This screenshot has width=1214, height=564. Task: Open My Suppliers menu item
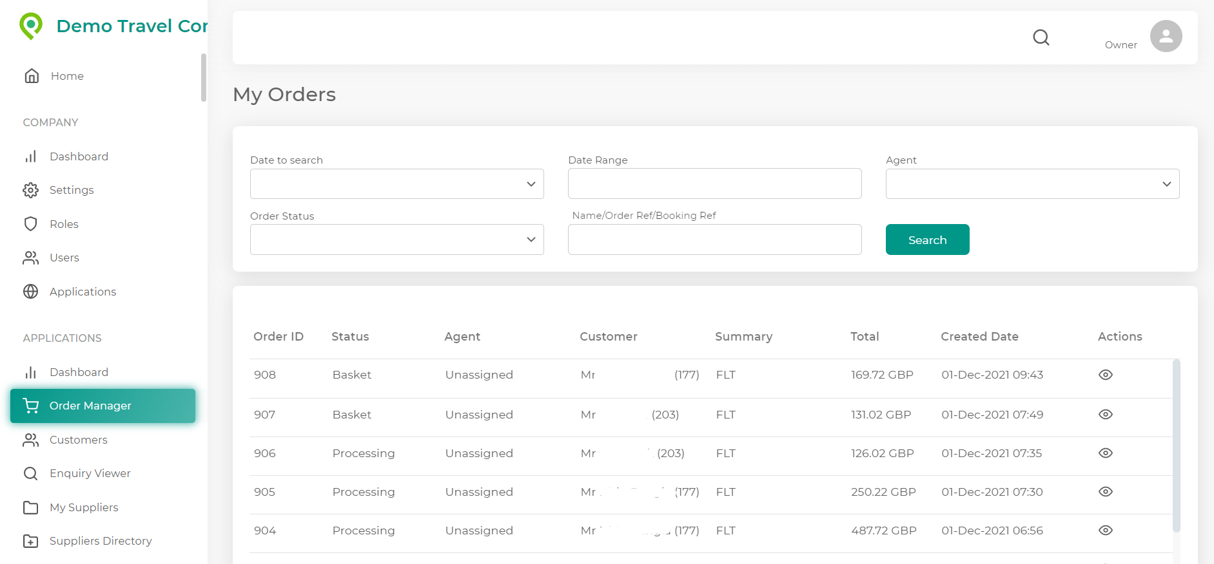pyautogui.click(x=84, y=507)
